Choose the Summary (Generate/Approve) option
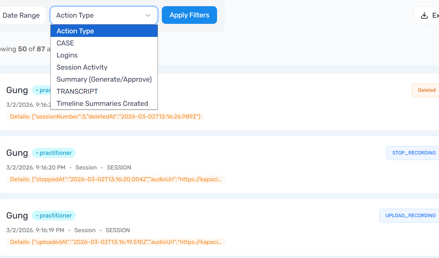 coord(104,79)
